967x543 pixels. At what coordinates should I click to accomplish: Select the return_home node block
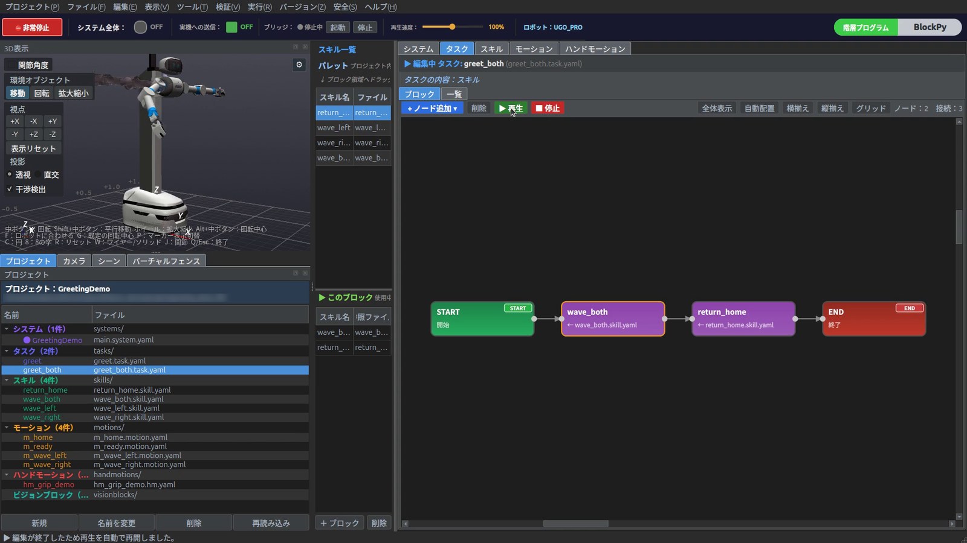(x=743, y=319)
